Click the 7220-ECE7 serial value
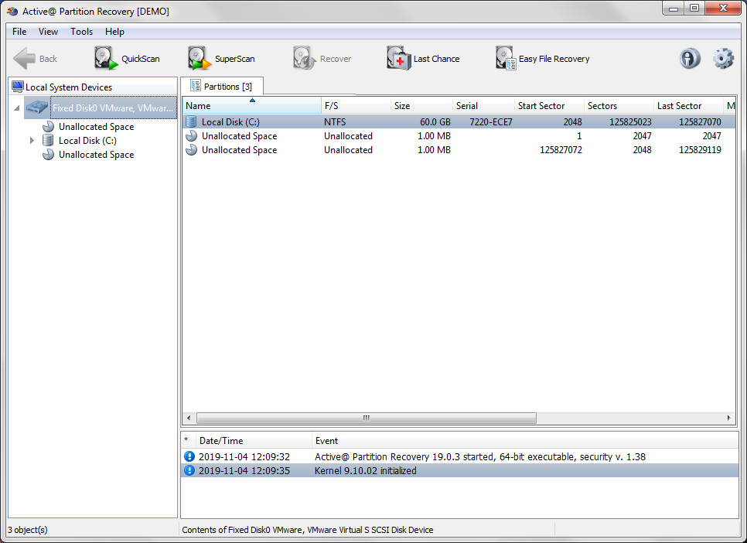The image size is (747, 543). point(491,122)
